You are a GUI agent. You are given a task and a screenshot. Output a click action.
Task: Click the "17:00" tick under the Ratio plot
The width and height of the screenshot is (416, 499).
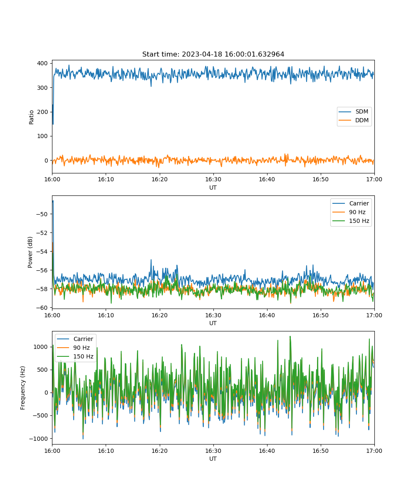click(374, 179)
